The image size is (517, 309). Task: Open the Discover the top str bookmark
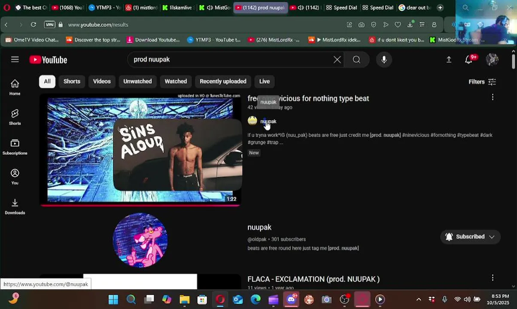point(93,40)
